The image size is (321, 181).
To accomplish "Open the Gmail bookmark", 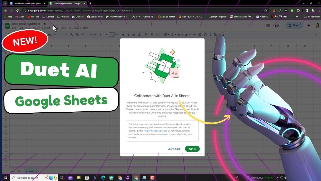I will 20,17.
